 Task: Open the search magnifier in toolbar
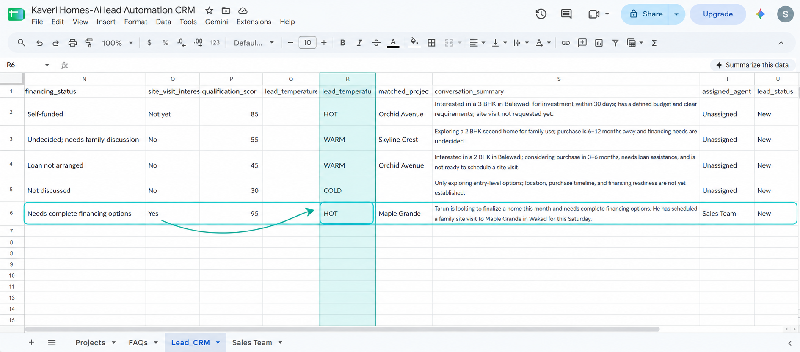21,43
